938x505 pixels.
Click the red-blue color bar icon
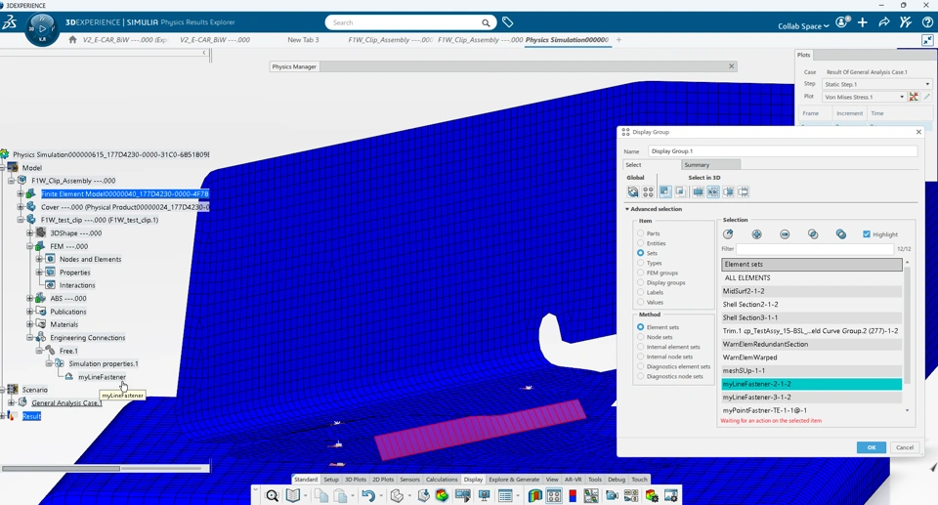(x=573, y=495)
